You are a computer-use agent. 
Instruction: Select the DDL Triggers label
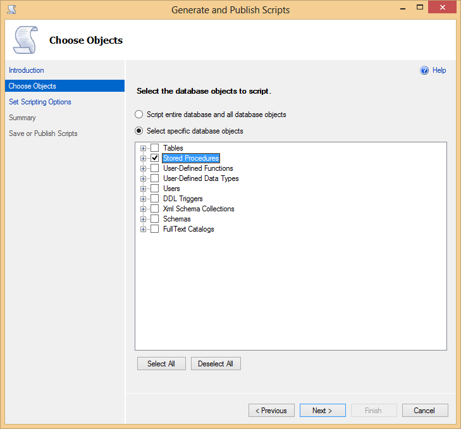click(x=183, y=199)
